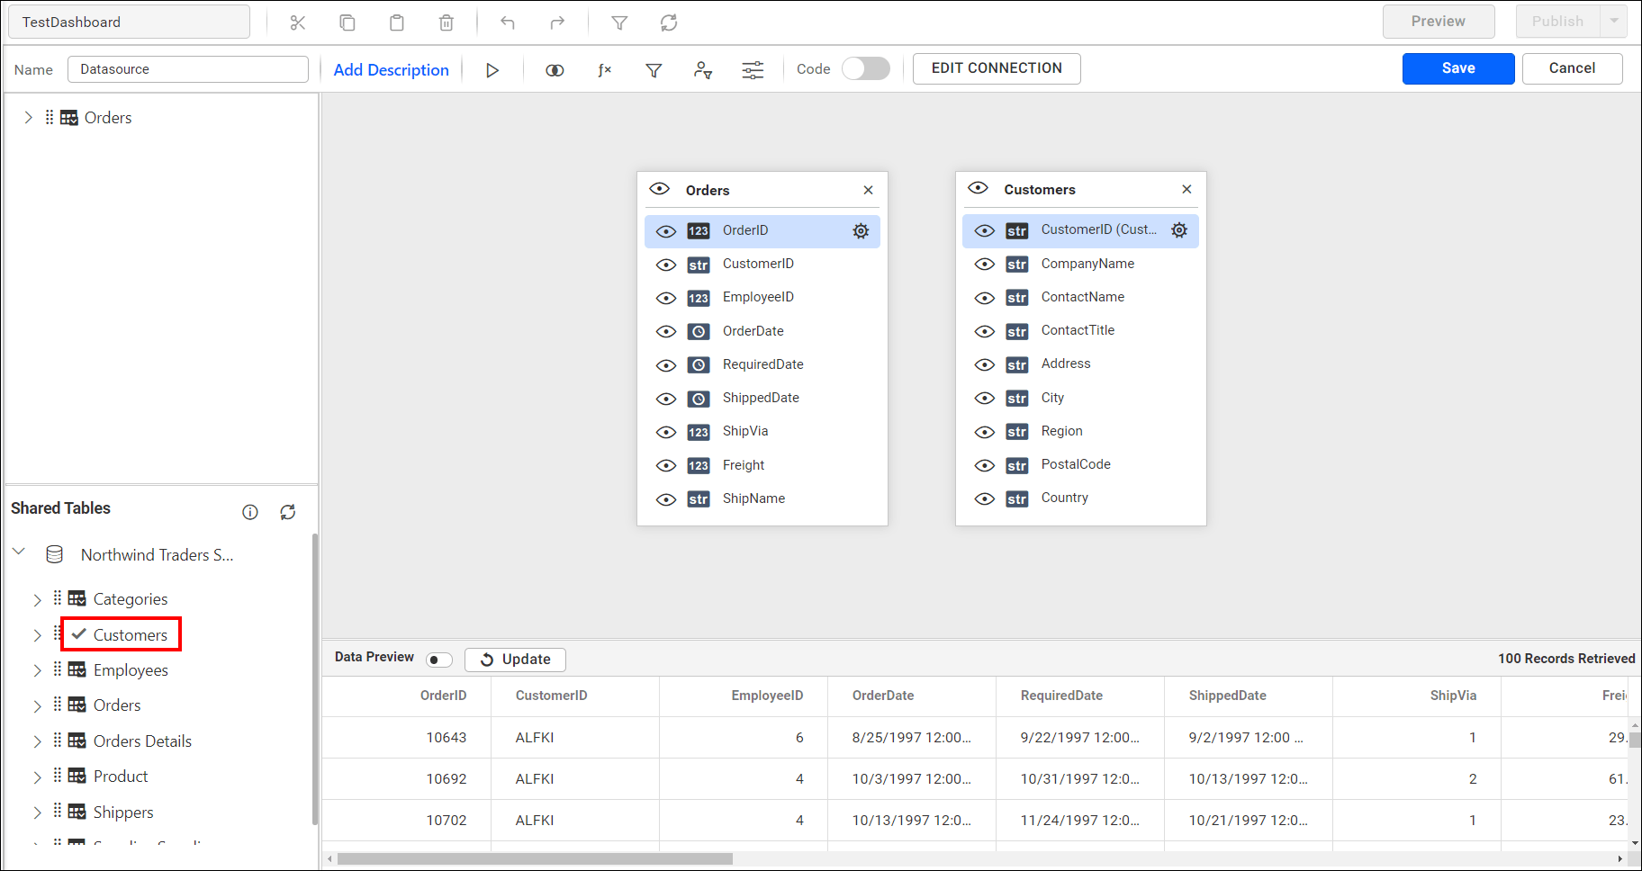Screen dimensions: 1642x871
Task: Open the data source filter icon
Action: coord(654,70)
